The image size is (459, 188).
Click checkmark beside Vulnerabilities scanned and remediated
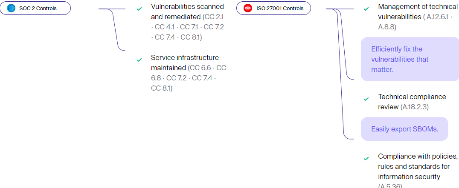pos(139,9)
